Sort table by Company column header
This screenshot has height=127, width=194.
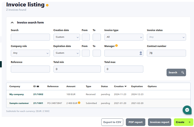[15, 86]
